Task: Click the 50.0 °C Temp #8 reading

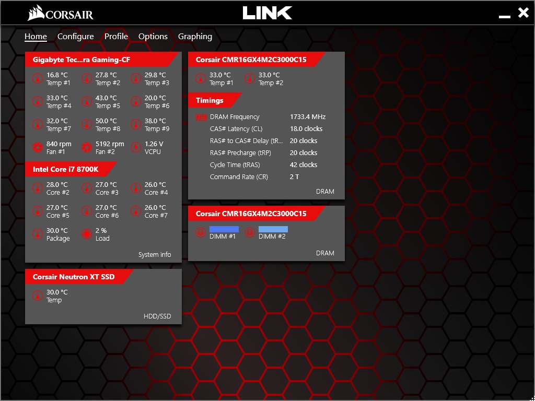Action: coord(106,121)
